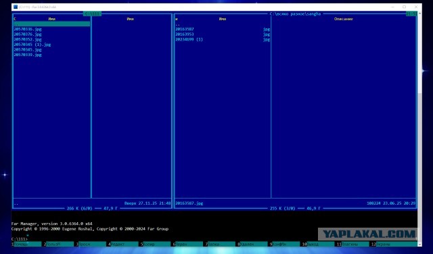Click the right panel free space "46,9 Г"

click(x=313, y=208)
